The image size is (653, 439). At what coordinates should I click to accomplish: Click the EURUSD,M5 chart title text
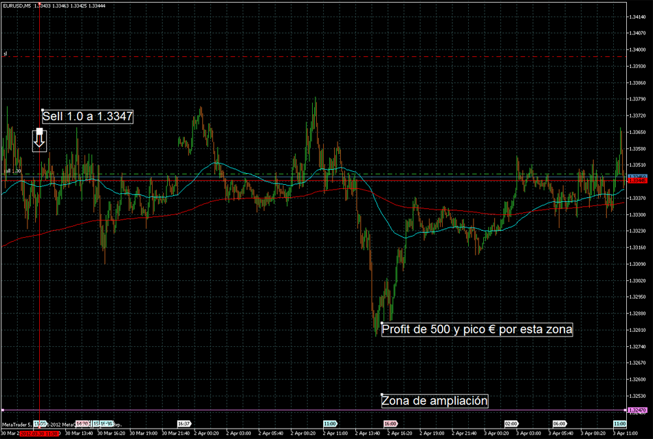16,5
